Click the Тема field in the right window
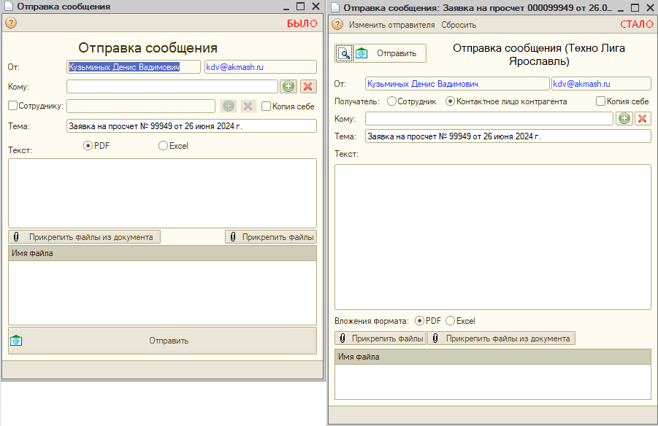This screenshot has height=426, width=658. pyautogui.click(x=508, y=136)
